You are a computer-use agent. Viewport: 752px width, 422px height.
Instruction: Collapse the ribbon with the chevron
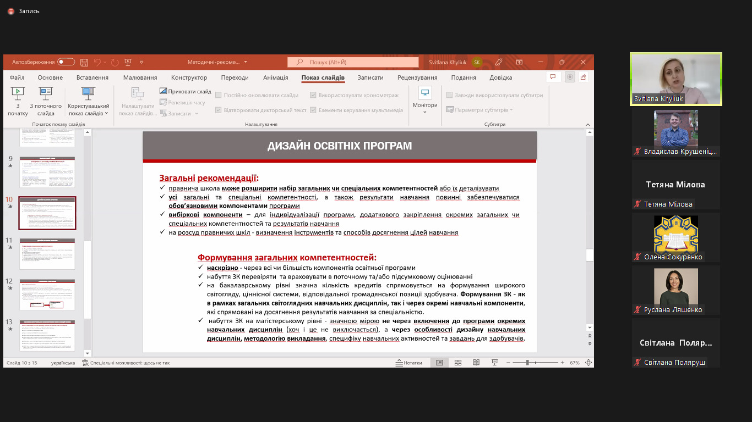click(587, 124)
